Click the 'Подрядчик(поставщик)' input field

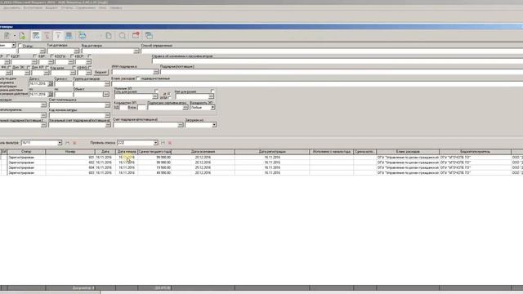tap(342, 72)
